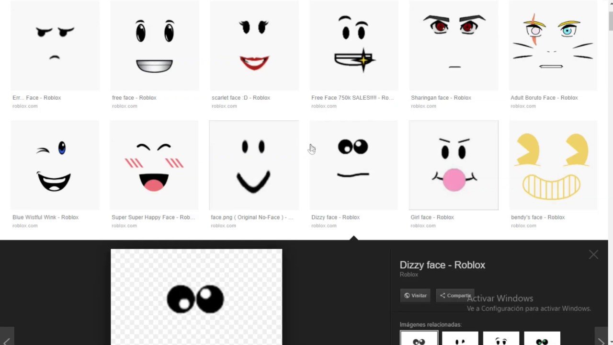Screen dimensions: 613x345
Task: Close the Dizzy face preview panel
Action: [593, 255]
